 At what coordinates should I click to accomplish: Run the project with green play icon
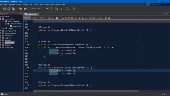pyautogui.click(x=61, y=9)
